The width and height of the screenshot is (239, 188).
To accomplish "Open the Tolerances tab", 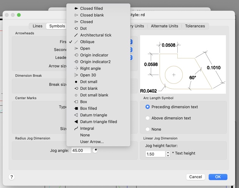I will [195, 26].
